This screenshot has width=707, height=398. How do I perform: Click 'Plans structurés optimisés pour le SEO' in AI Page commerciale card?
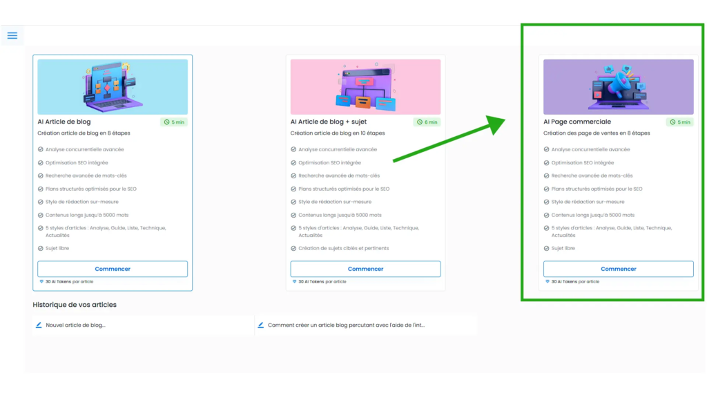[597, 189]
